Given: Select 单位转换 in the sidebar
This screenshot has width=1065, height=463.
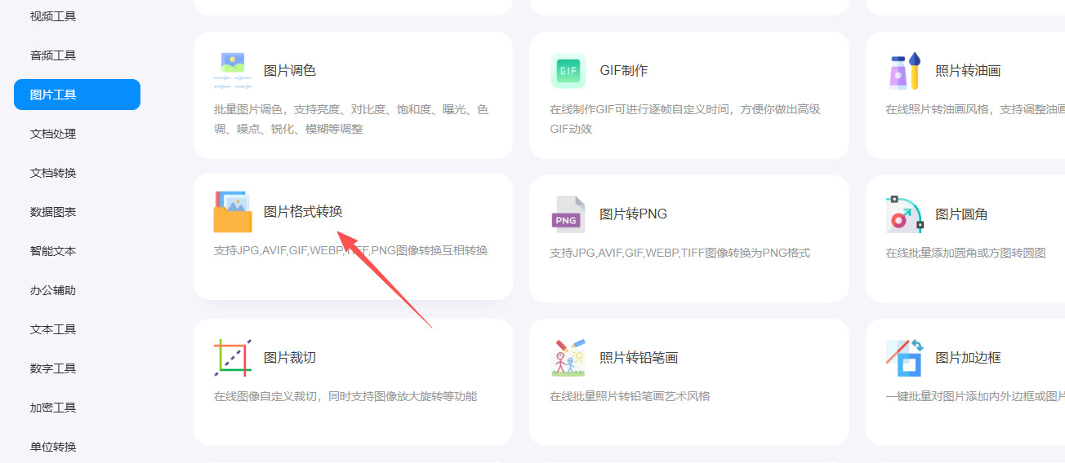Looking at the screenshot, I should (53, 447).
